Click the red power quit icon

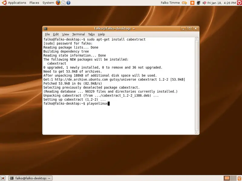[239, 3]
